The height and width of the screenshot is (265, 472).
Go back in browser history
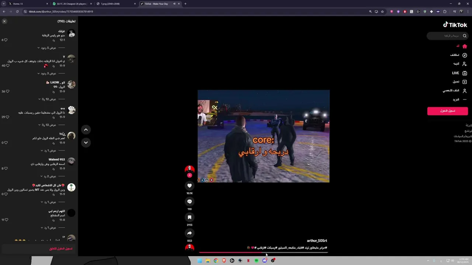point(4,11)
